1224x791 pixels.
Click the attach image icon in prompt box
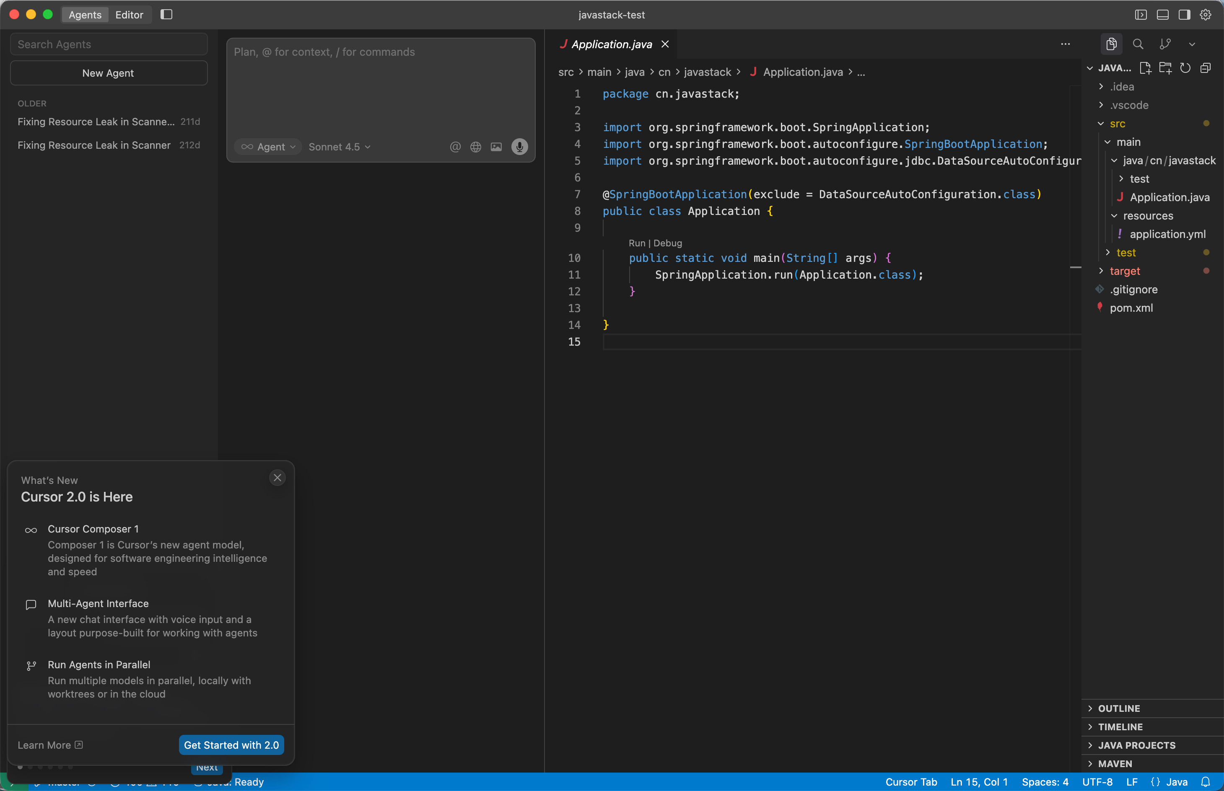pos(496,147)
